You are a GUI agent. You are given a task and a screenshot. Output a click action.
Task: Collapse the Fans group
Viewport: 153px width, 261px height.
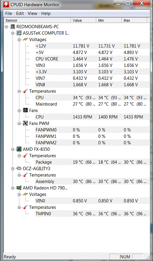19,111
